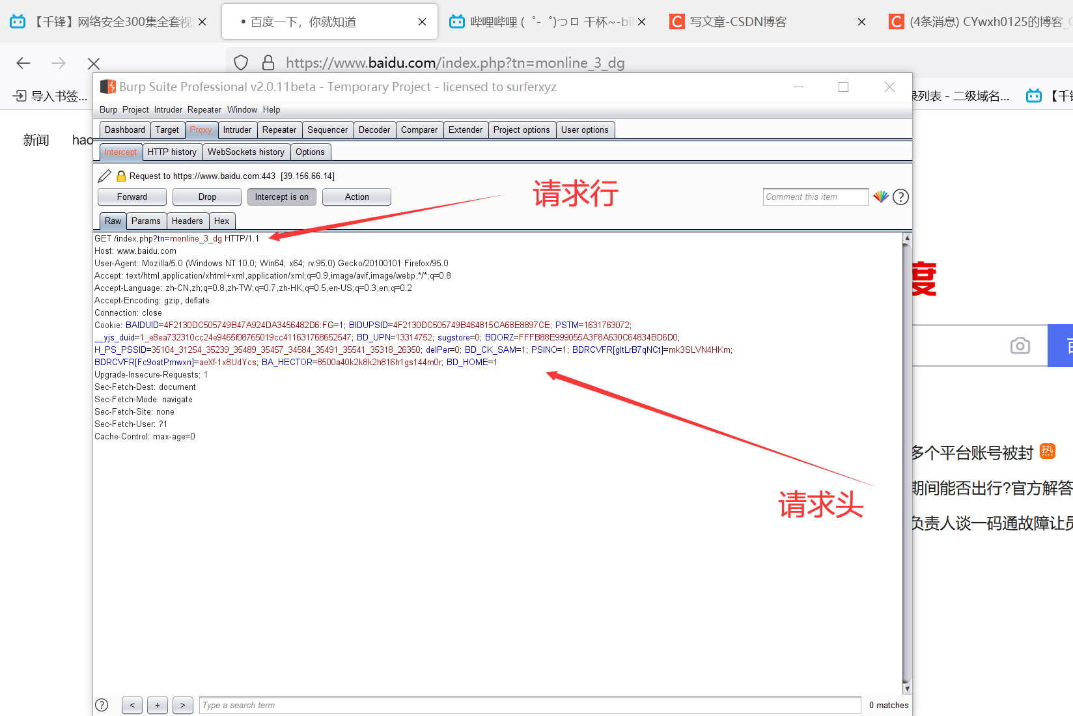
Task: Select the Intercept sub-tab
Action: (120, 152)
